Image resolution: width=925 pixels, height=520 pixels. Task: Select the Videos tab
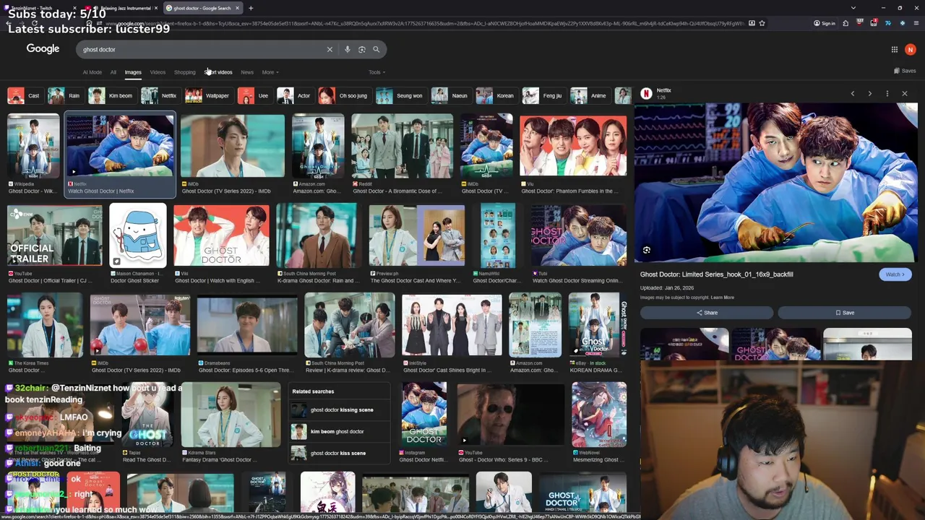pyautogui.click(x=158, y=72)
